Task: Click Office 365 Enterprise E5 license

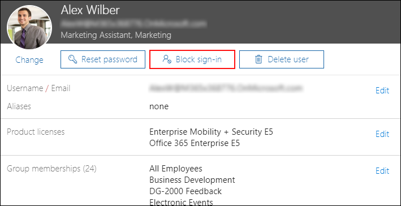Action: [195, 143]
